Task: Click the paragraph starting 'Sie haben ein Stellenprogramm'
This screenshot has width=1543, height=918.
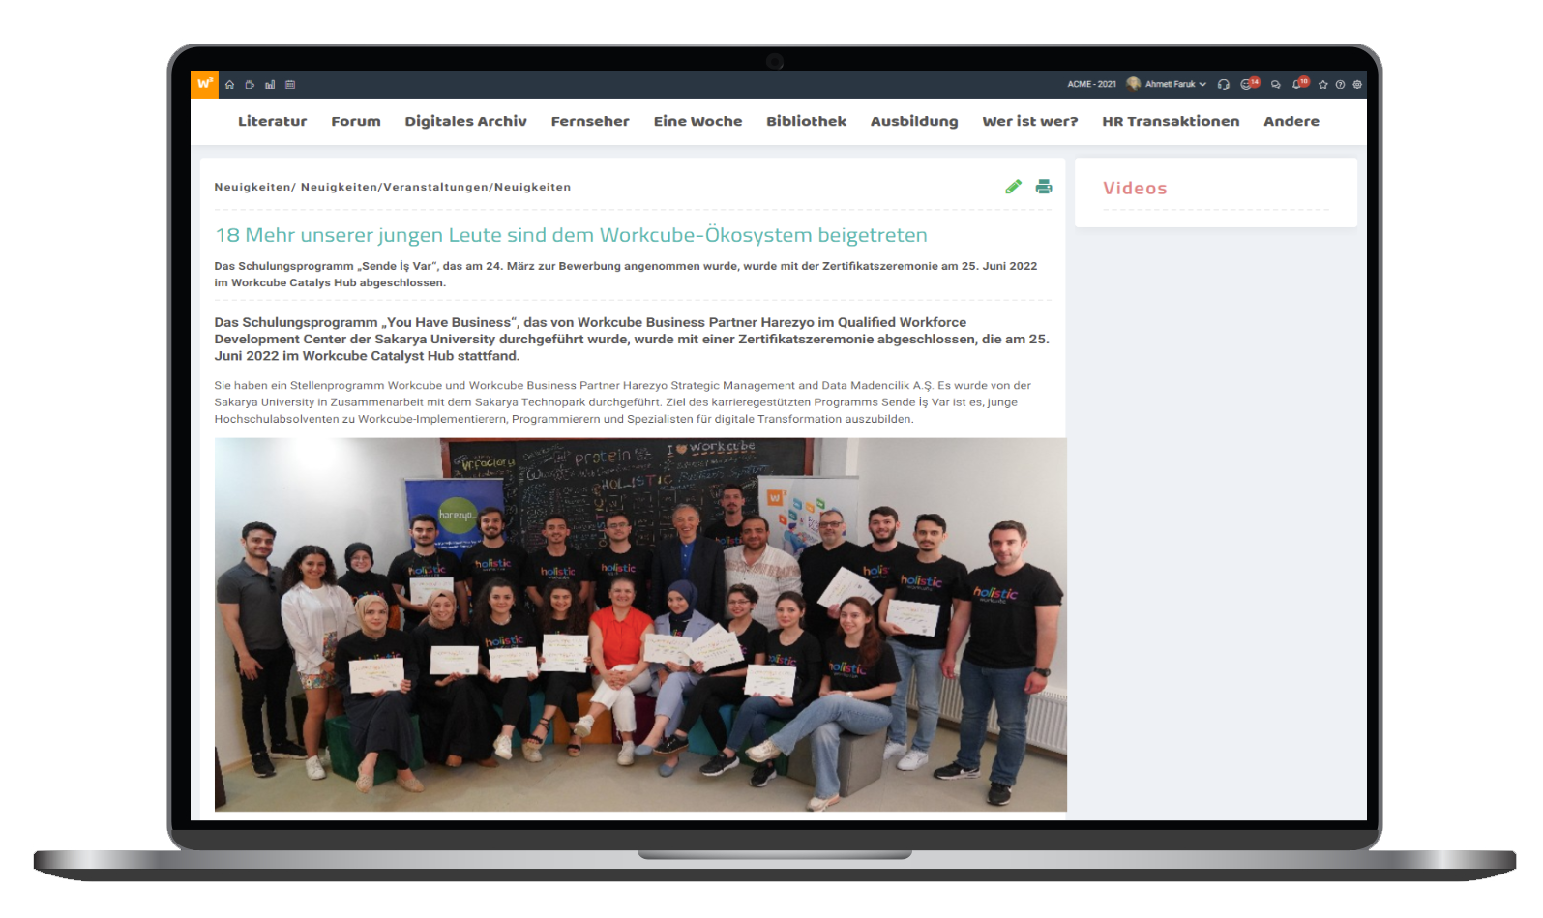Action: tap(622, 401)
